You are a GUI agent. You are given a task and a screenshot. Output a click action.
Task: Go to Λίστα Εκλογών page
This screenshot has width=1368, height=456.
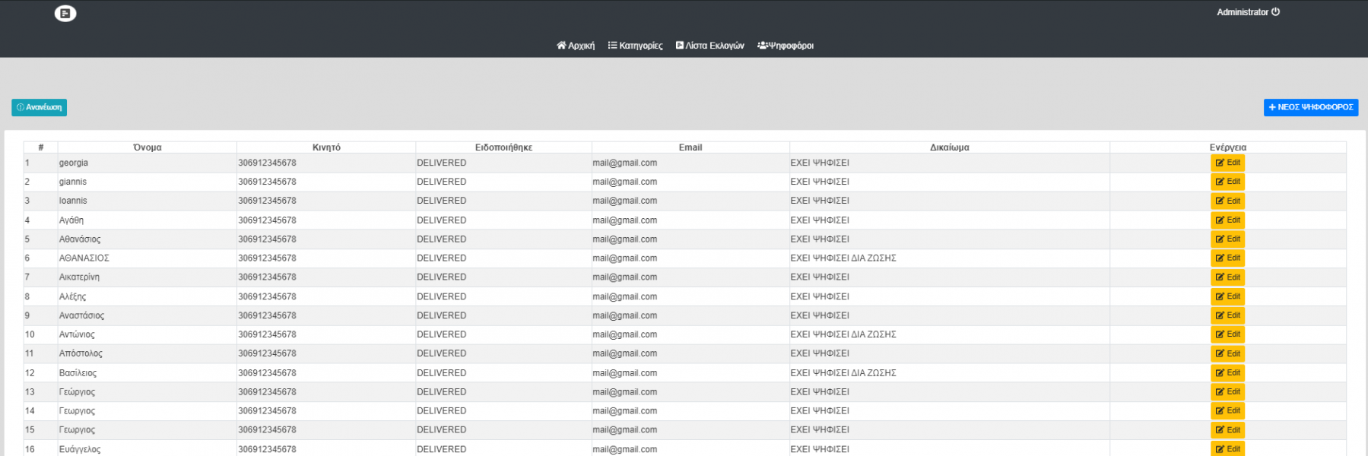(x=709, y=46)
